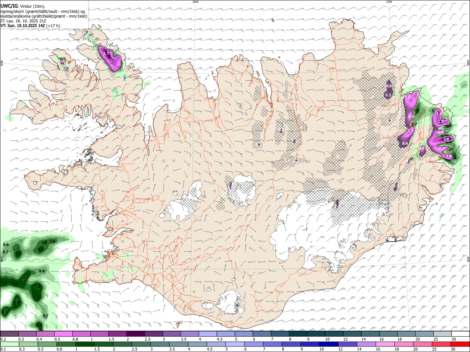The image size is (470, 352).
Task: Pick the light pink 16 swatch in rain scale
Action: pyautogui.click(x=385, y=344)
